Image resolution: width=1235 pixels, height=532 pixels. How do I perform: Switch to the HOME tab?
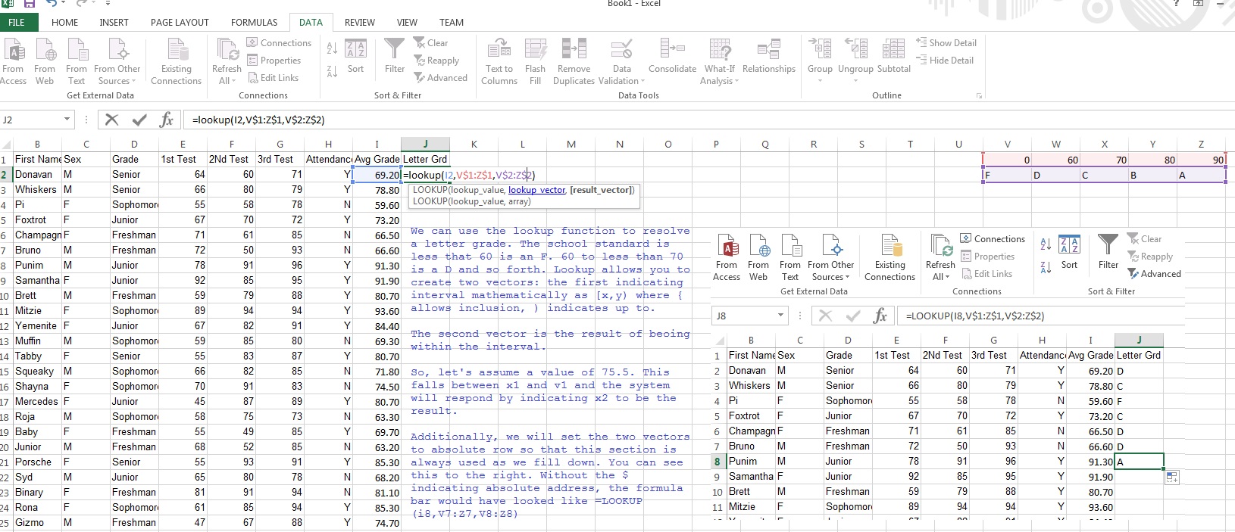(64, 23)
